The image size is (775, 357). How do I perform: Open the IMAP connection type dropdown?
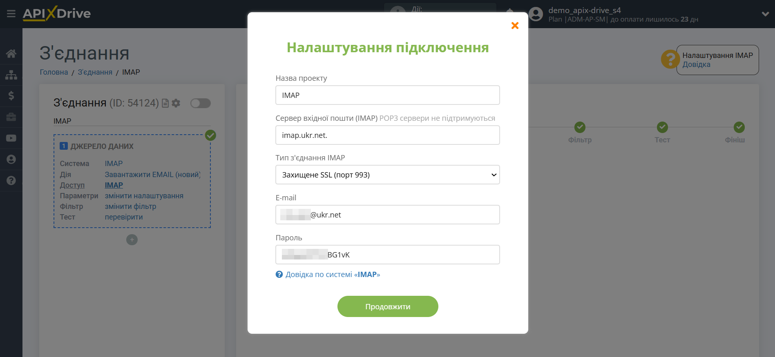point(388,175)
